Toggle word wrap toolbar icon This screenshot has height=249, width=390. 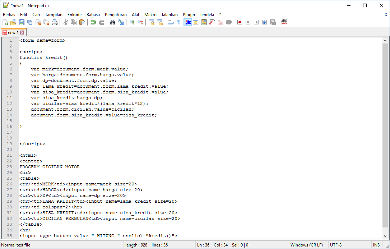[171, 22]
